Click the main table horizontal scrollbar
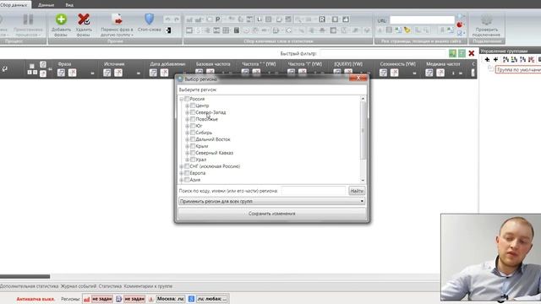This screenshot has width=541, height=304. pyautogui.click(x=25, y=276)
